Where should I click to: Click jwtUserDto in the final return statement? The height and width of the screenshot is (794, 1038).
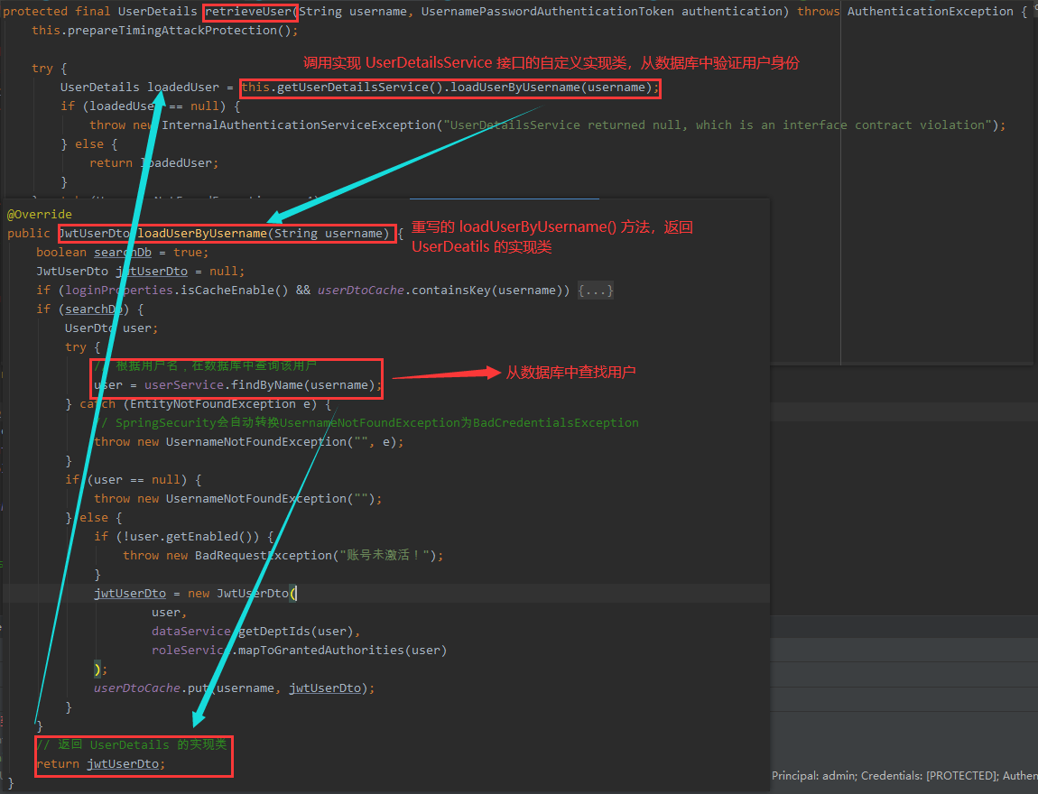[x=123, y=764]
